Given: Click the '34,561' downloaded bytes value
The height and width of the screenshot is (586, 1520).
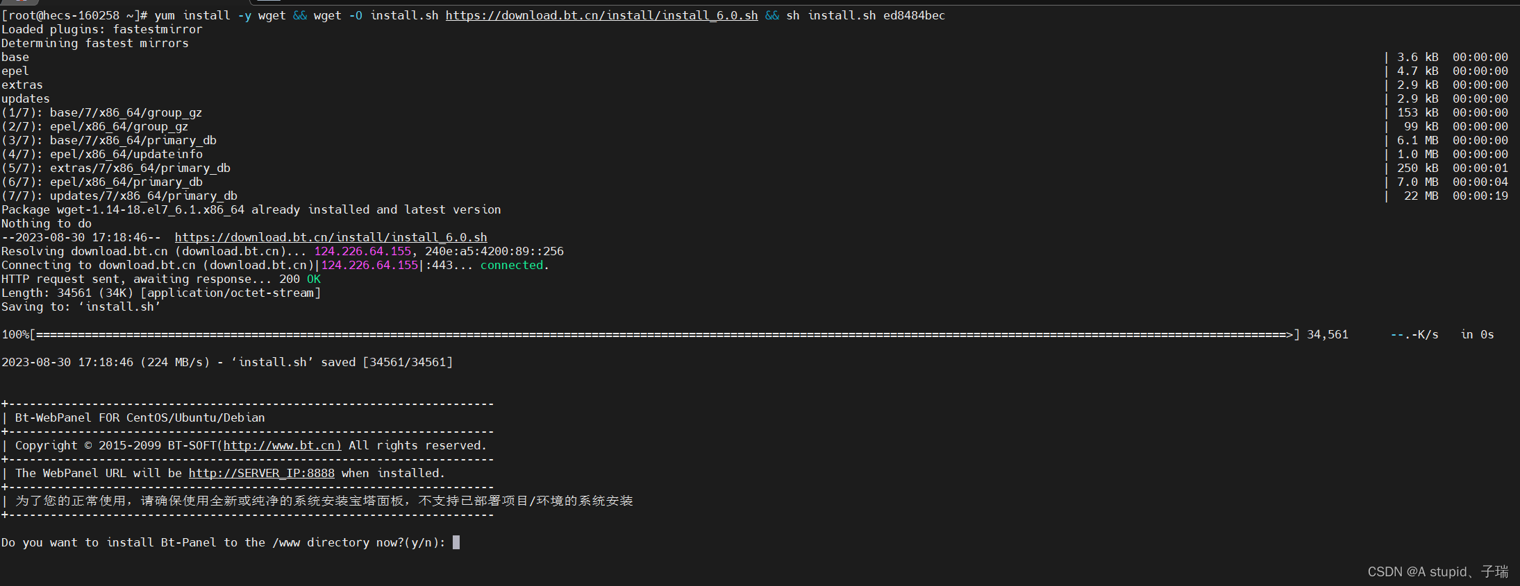Looking at the screenshot, I should (1328, 334).
